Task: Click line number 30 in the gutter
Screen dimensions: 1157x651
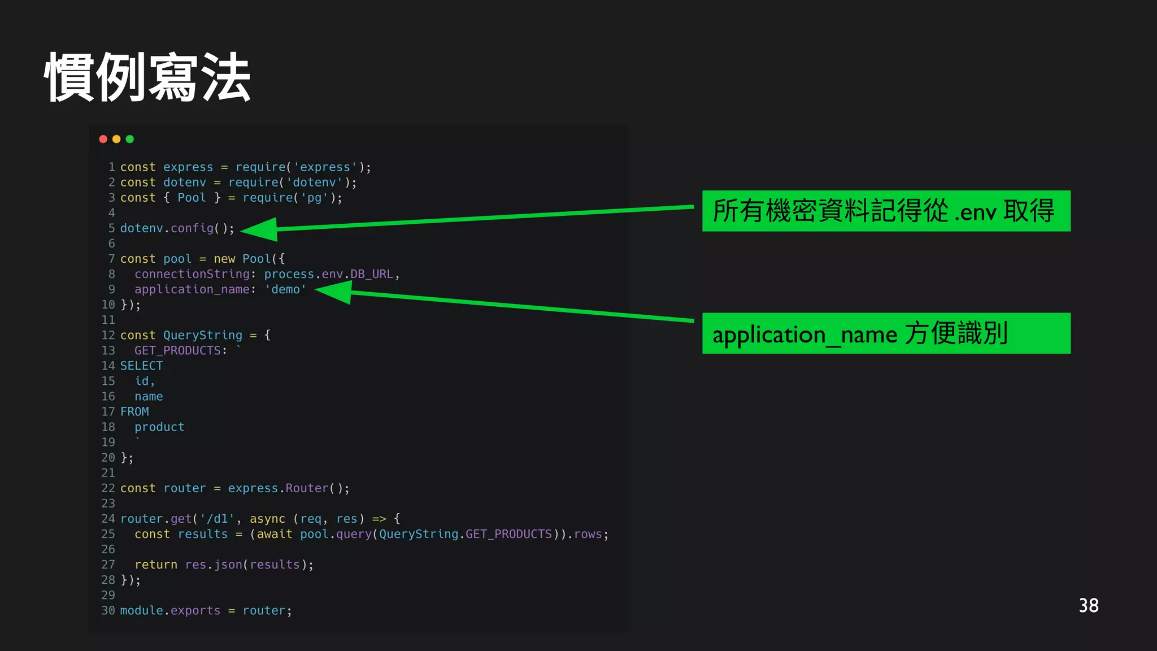Action: click(x=108, y=610)
